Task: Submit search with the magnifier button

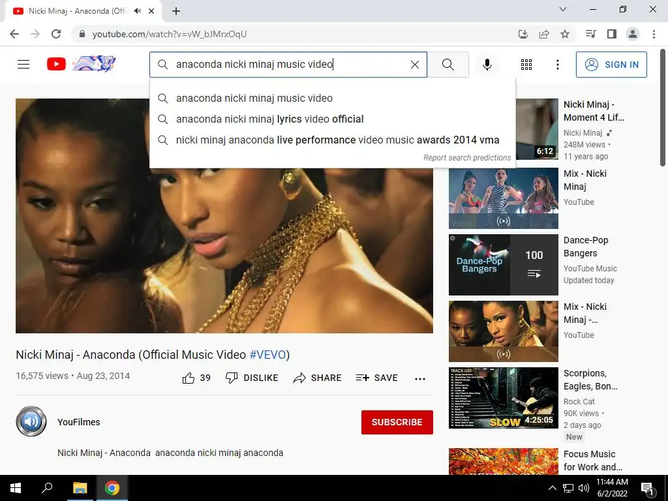Action: pos(448,65)
